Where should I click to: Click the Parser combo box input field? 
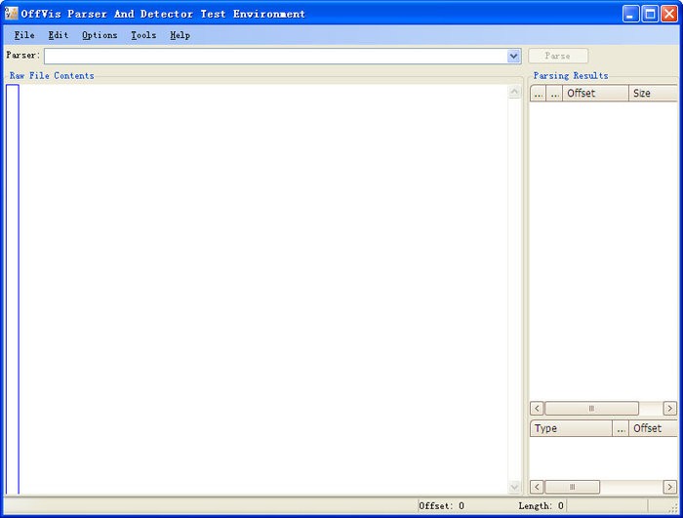pos(276,56)
